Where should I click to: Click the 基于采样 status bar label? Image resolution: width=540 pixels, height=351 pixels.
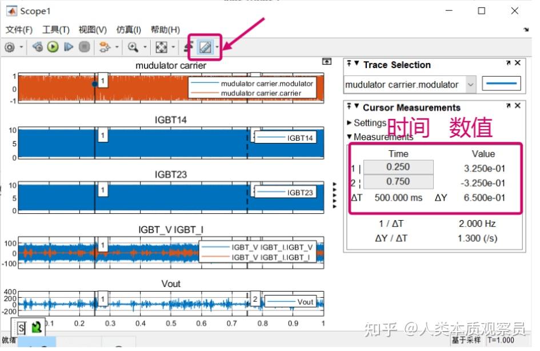point(466,340)
